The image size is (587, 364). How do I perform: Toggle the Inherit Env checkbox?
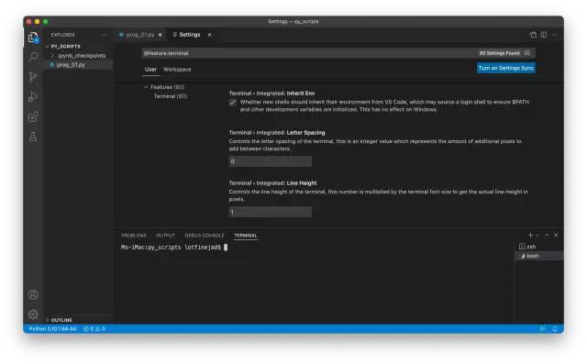point(233,102)
